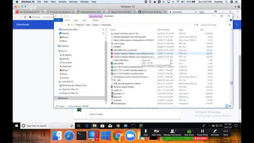Launch Microsoft Edge from taskbar
Image resolution: width=254 pixels, height=143 pixels.
click(x=87, y=126)
